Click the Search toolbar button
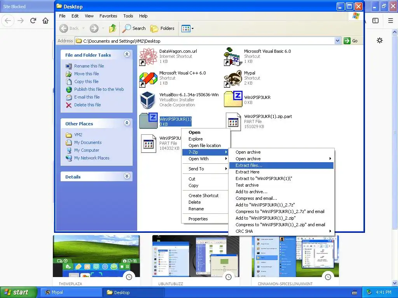 134,28
